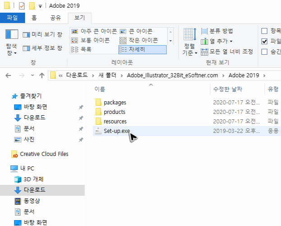This screenshot has width=281, height=226.
Task: Select the resources folder
Action: tap(115, 122)
